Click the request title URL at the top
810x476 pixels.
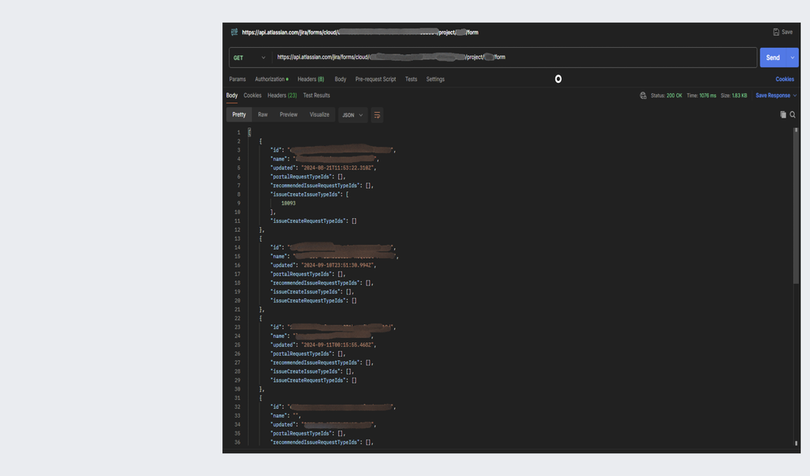click(x=360, y=32)
